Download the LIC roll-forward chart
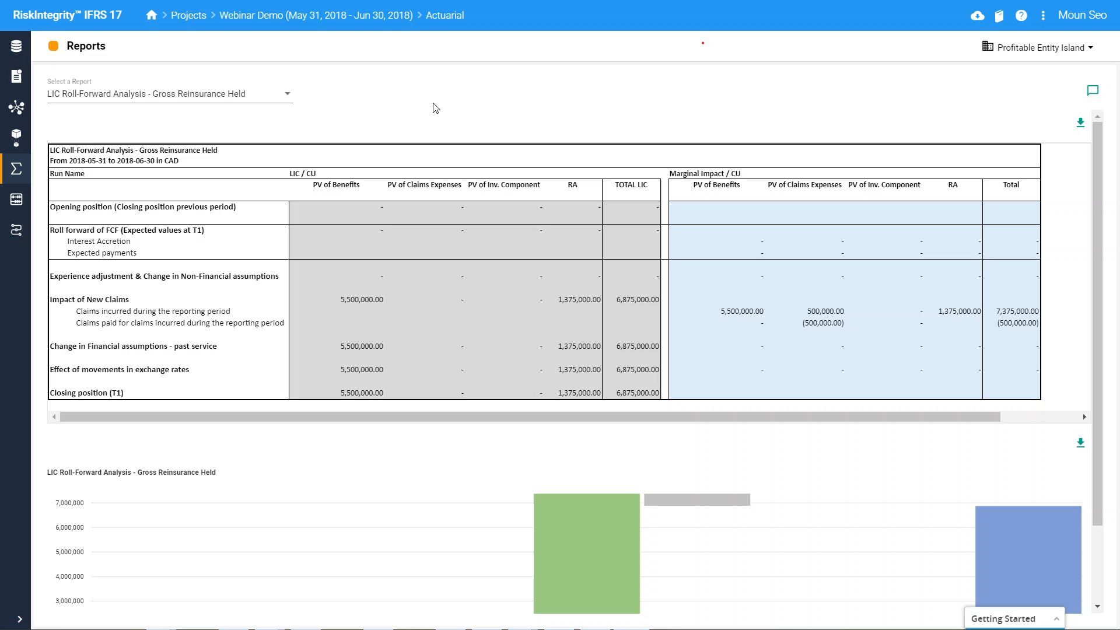Viewport: 1120px width, 630px height. point(1080,443)
